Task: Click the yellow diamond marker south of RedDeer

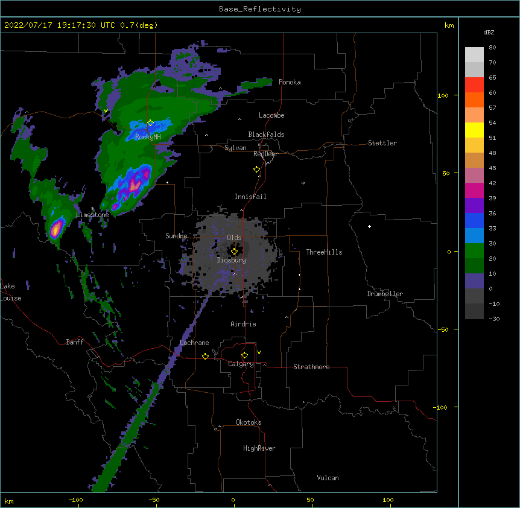Action: 256,170
